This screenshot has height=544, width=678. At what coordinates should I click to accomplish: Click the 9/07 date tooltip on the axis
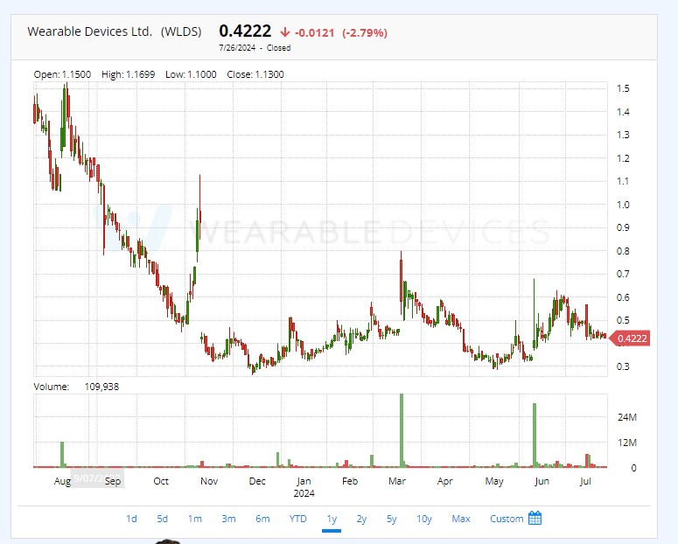(x=97, y=478)
